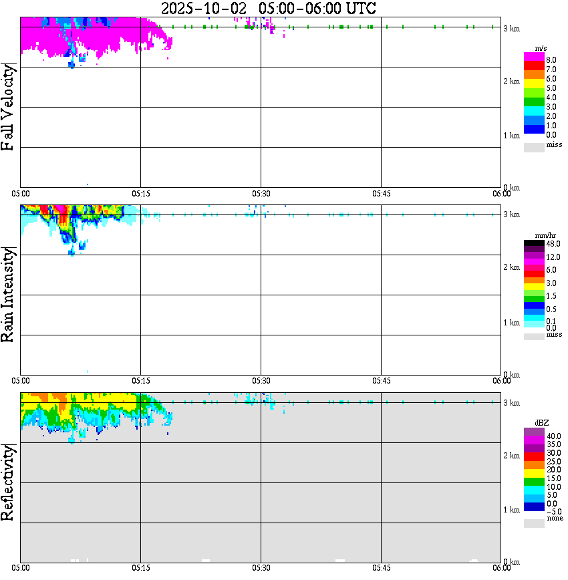Image resolution: width=568 pixels, height=580 pixels.
Task: Select the green 1.5 mm/hr legend swatch
Action: tap(534, 299)
